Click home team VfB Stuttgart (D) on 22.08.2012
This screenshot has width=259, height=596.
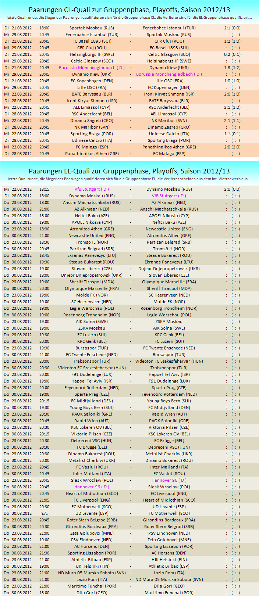click(92, 189)
